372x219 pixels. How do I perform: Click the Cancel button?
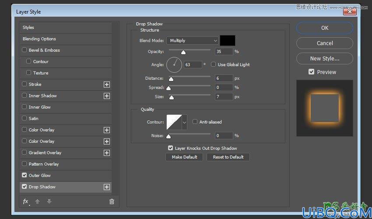(x=325, y=43)
